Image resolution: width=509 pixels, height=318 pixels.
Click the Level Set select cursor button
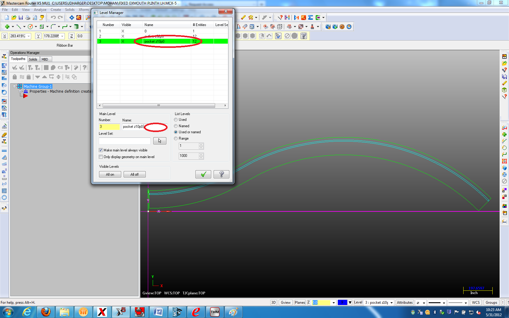tap(160, 141)
